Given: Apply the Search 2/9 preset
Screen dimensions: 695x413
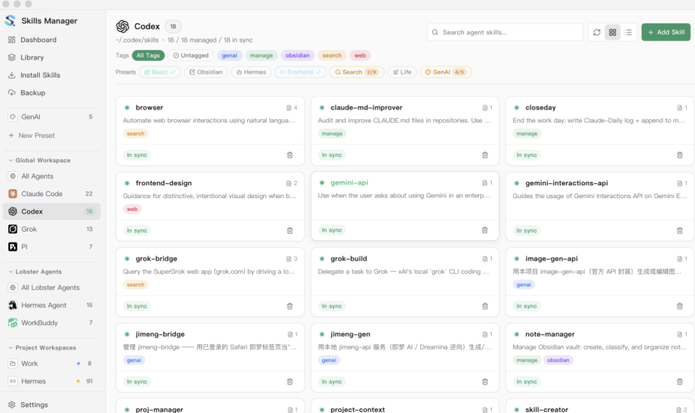Looking at the screenshot, I should (357, 72).
